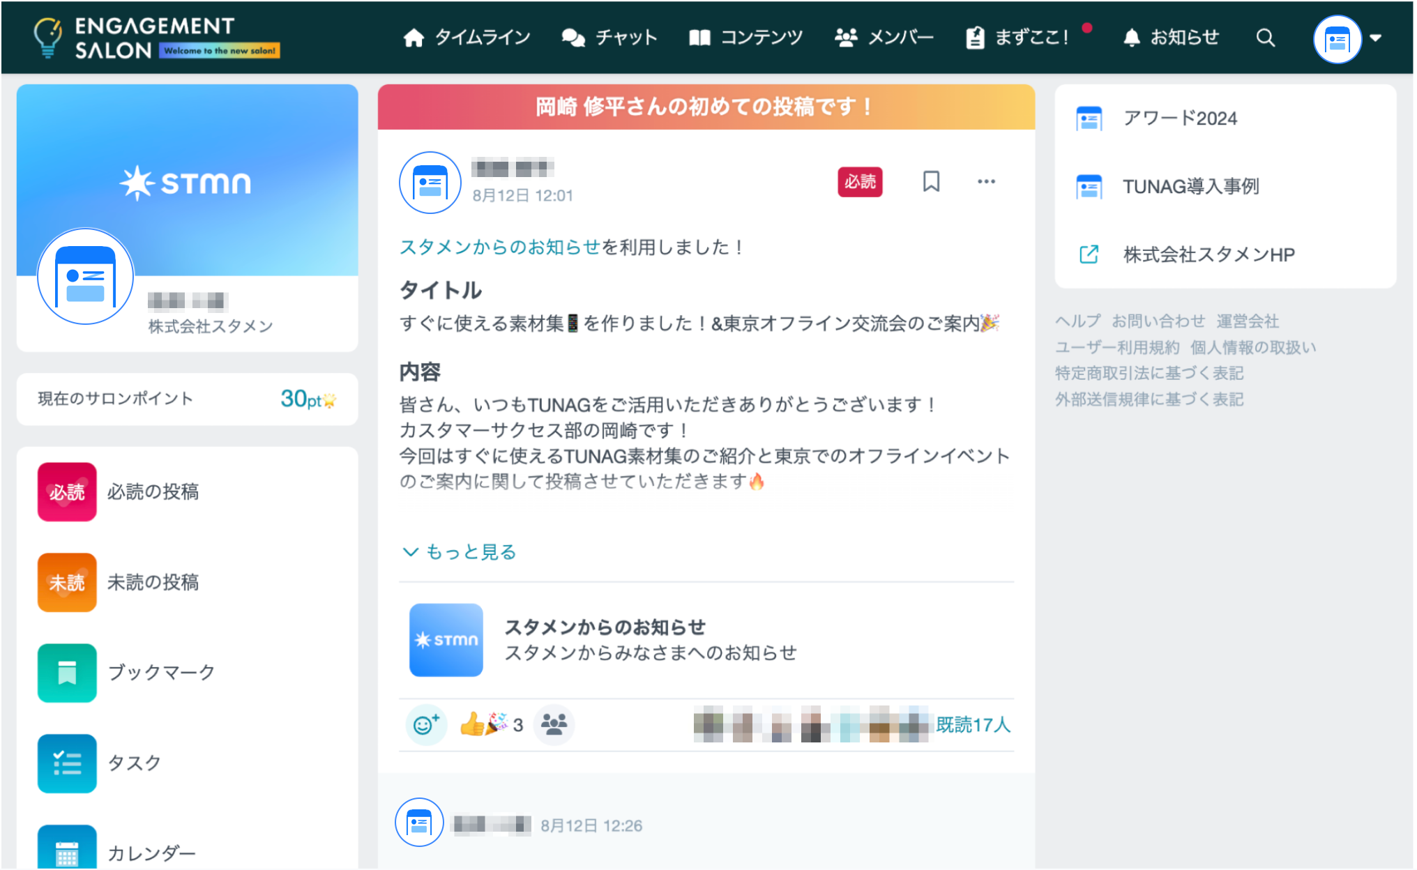Viewport: 1417px width, 870px height.
Task: Open ヘルプ footer link
Action: (x=1078, y=321)
